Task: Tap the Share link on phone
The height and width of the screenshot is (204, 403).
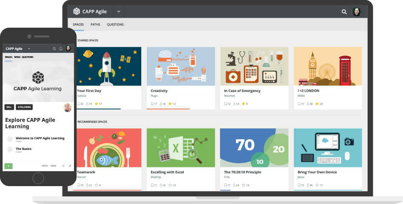Action: 53,166
